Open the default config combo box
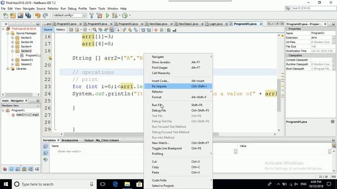The width and height of the screenshot is (337, 189). click(70, 15)
